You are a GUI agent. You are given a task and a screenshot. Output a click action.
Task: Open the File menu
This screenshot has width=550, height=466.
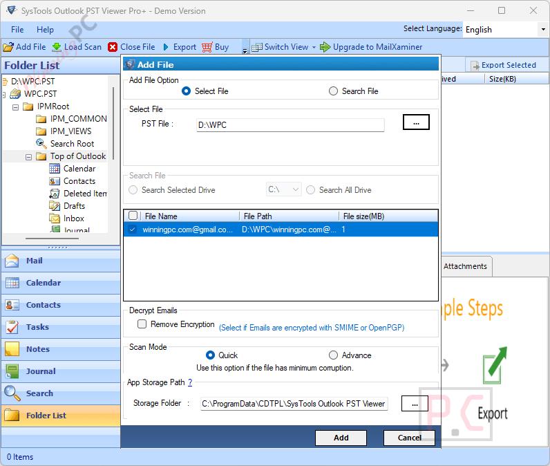(x=17, y=30)
